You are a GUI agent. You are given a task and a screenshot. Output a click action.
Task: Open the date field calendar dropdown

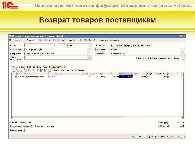click(x=90, y=45)
